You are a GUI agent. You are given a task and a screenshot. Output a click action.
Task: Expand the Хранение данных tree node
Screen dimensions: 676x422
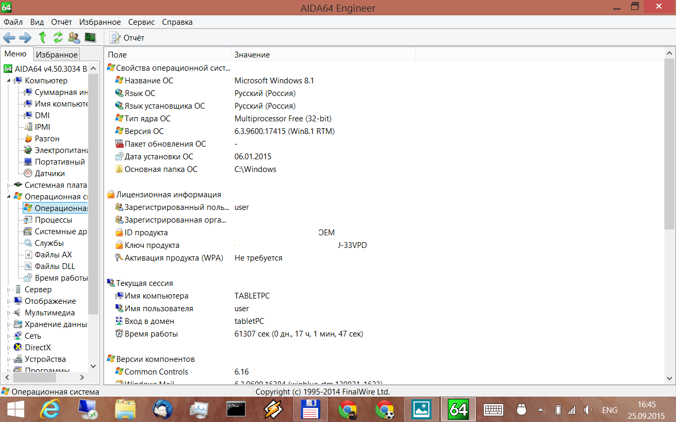8,324
